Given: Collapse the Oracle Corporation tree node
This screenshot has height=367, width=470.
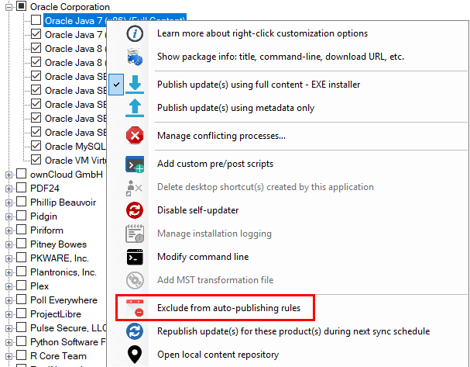Looking at the screenshot, I should [9, 7].
